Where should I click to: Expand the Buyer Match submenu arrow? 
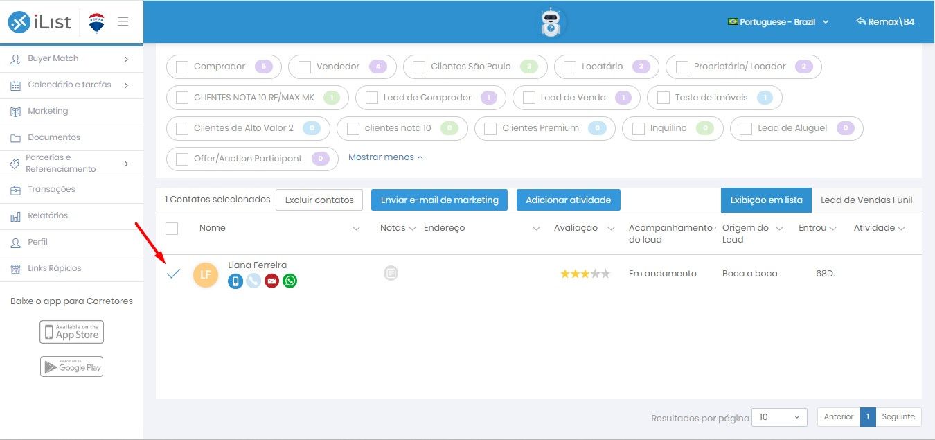click(x=126, y=59)
